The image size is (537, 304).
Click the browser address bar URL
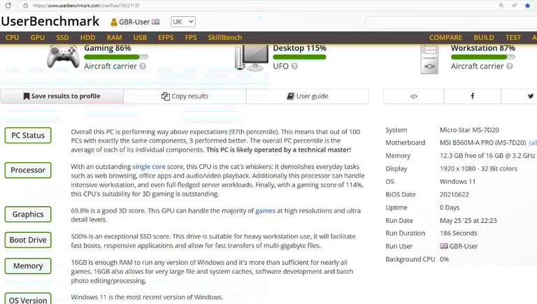click(x=86, y=6)
